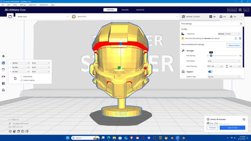Switch to top view camera icon
The width and height of the screenshot is (251, 141).
tap(19, 131)
